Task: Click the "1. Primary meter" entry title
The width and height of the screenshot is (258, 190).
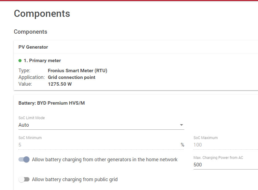Action: pyautogui.click(x=42, y=61)
